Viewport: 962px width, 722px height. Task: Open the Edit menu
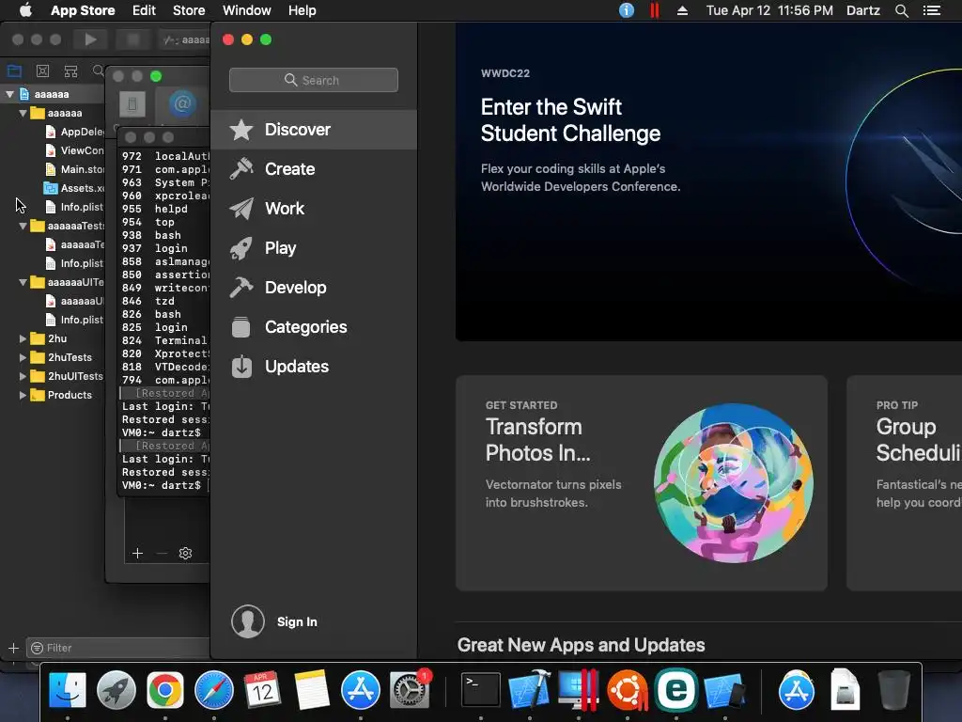(144, 10)
